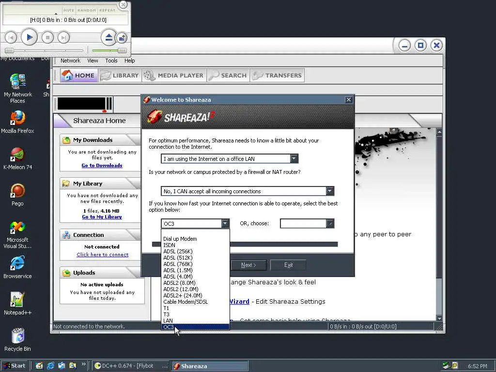The height and width of the screenshot is (372, 496).
Task: Click the Wizard link on Home page
Action: pyautogui.click(x=239, y=301)
